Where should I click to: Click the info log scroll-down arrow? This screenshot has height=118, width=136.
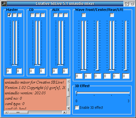[68, 108]
